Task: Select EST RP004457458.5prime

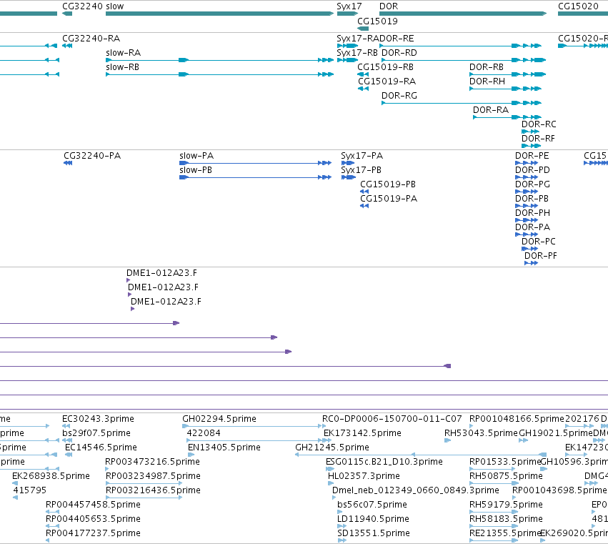Action: 52,512
